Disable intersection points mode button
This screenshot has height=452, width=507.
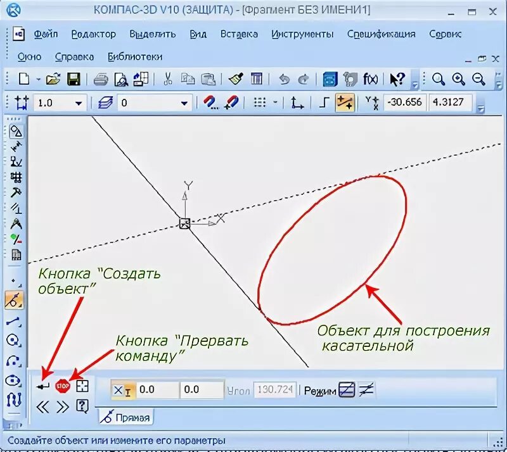click(x=367, y=389)
